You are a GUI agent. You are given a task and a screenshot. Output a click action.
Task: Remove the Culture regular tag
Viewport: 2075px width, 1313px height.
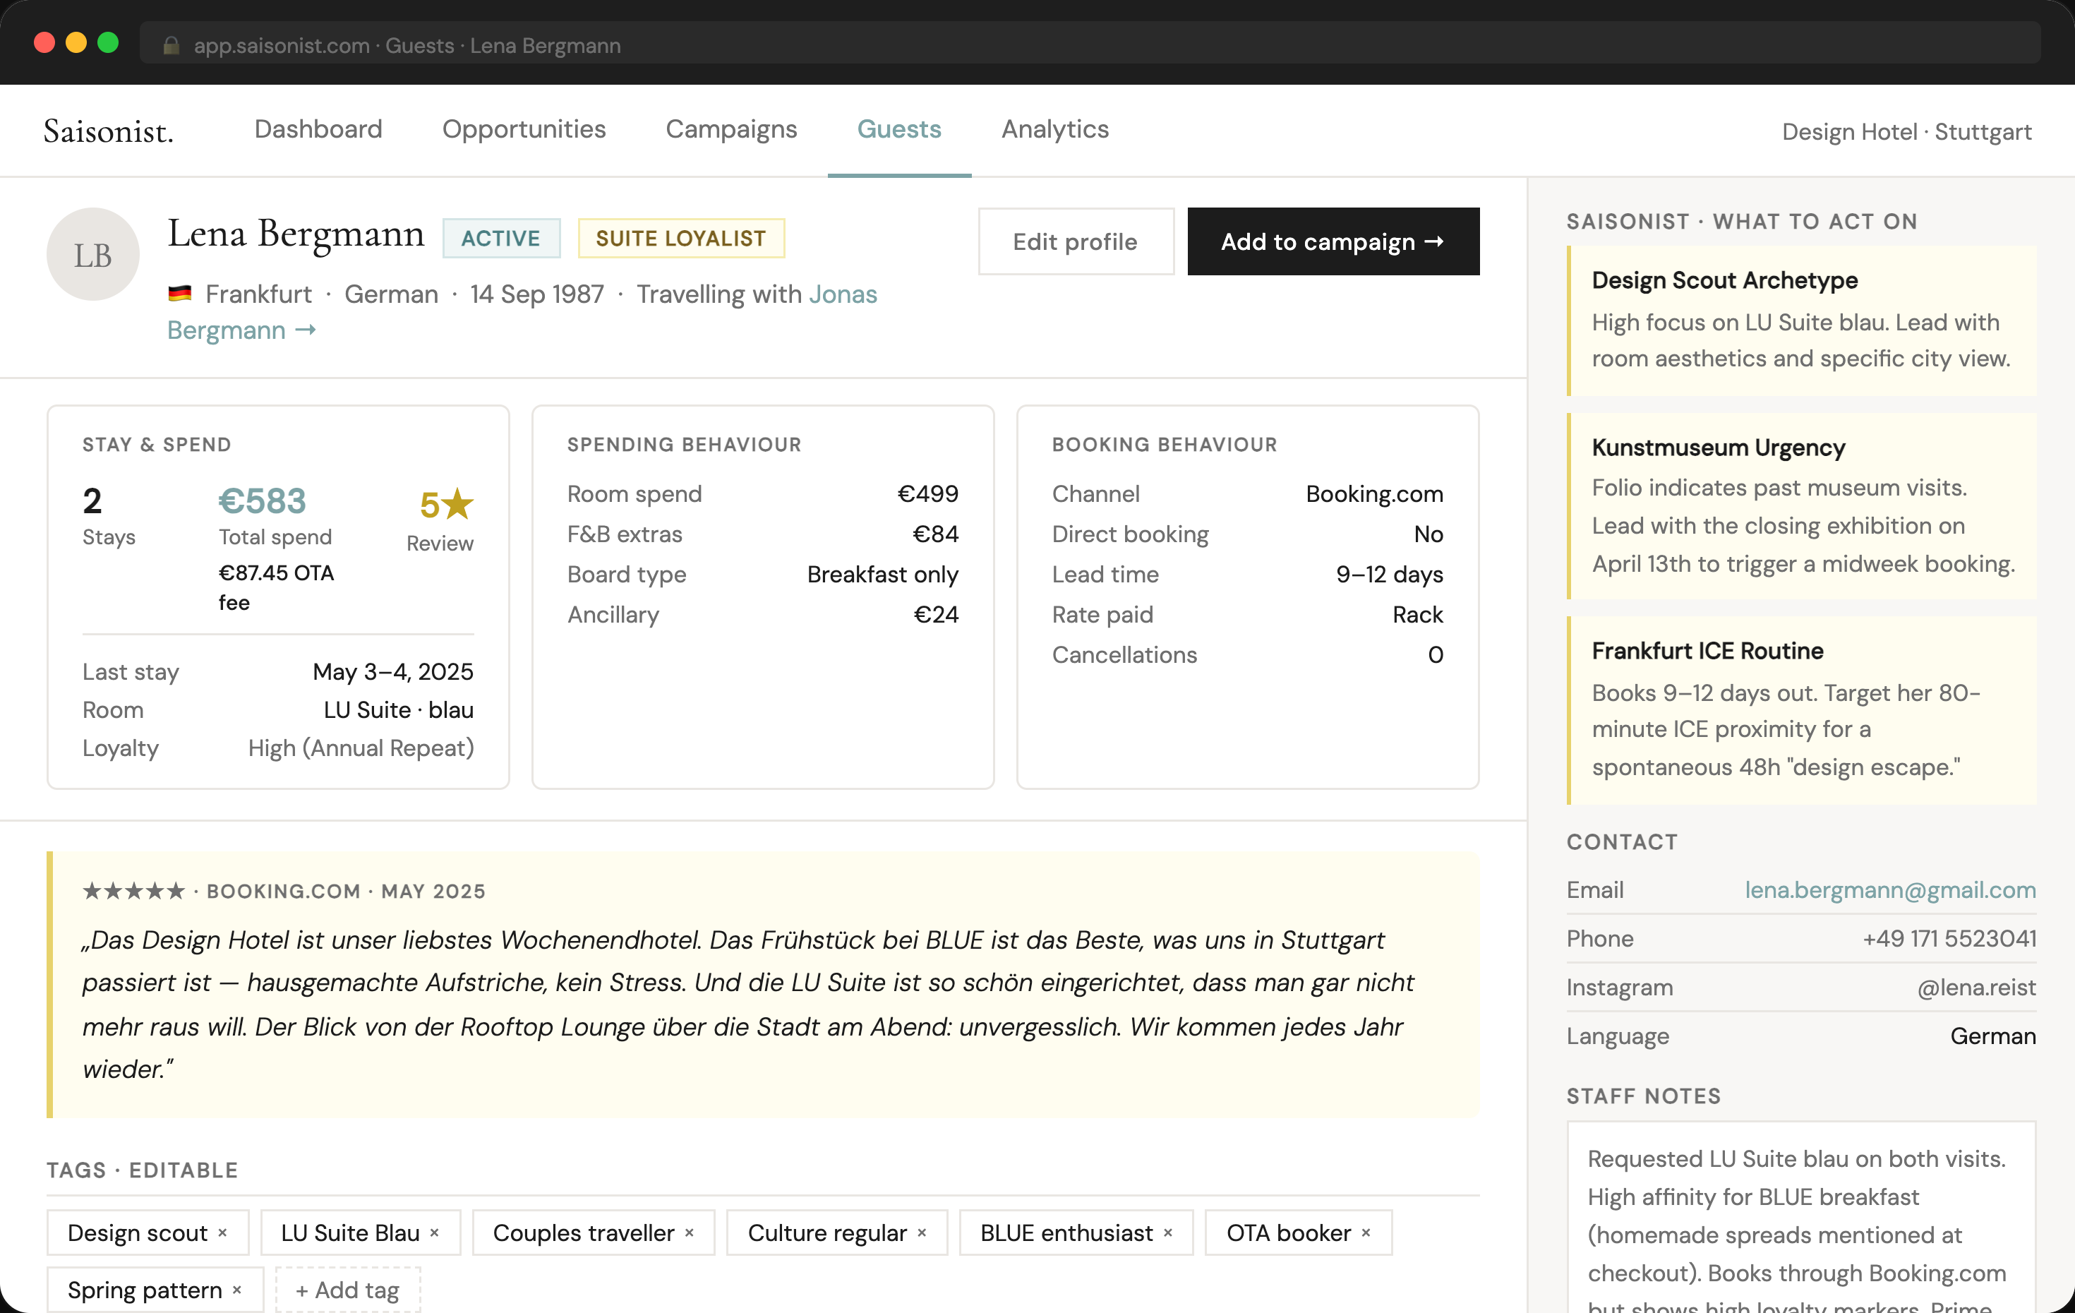coord(922,1233)
